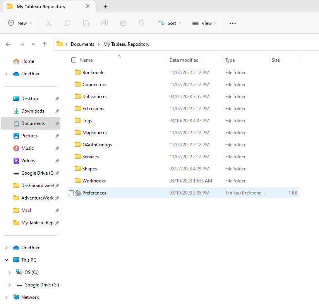This screenshot has width=319, height=307.
Task: Open the View dropdown menu
Action: point(204,23)
